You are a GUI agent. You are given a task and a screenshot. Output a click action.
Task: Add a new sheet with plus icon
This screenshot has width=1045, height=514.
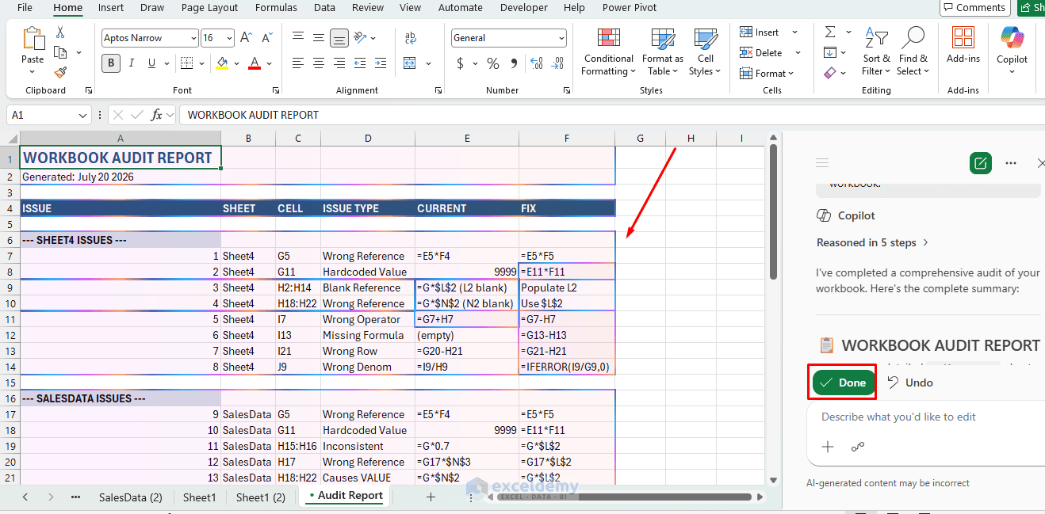click(431, 497)
